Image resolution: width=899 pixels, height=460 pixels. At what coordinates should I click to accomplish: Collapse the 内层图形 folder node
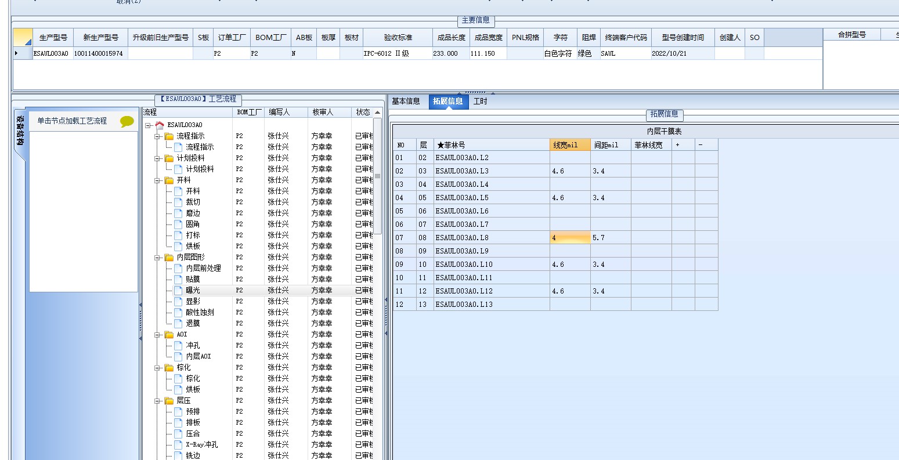tap(157, 257)
